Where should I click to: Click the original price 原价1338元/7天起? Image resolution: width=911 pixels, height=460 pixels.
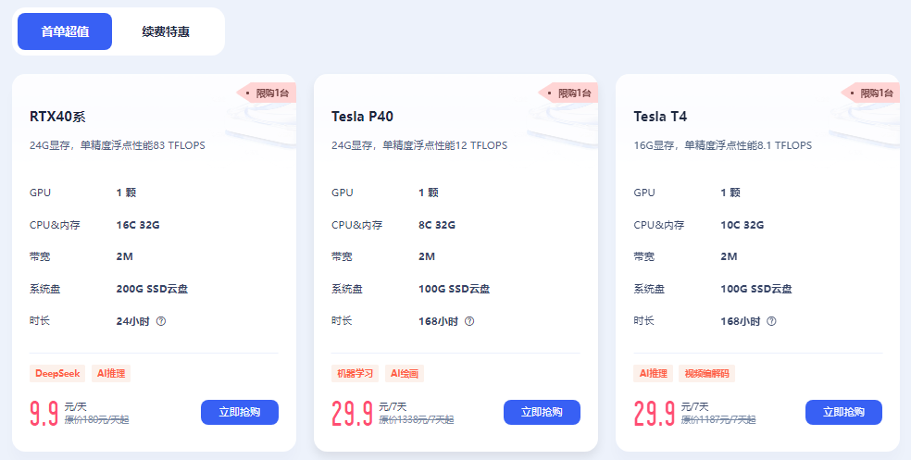click(x=417, y=419)
